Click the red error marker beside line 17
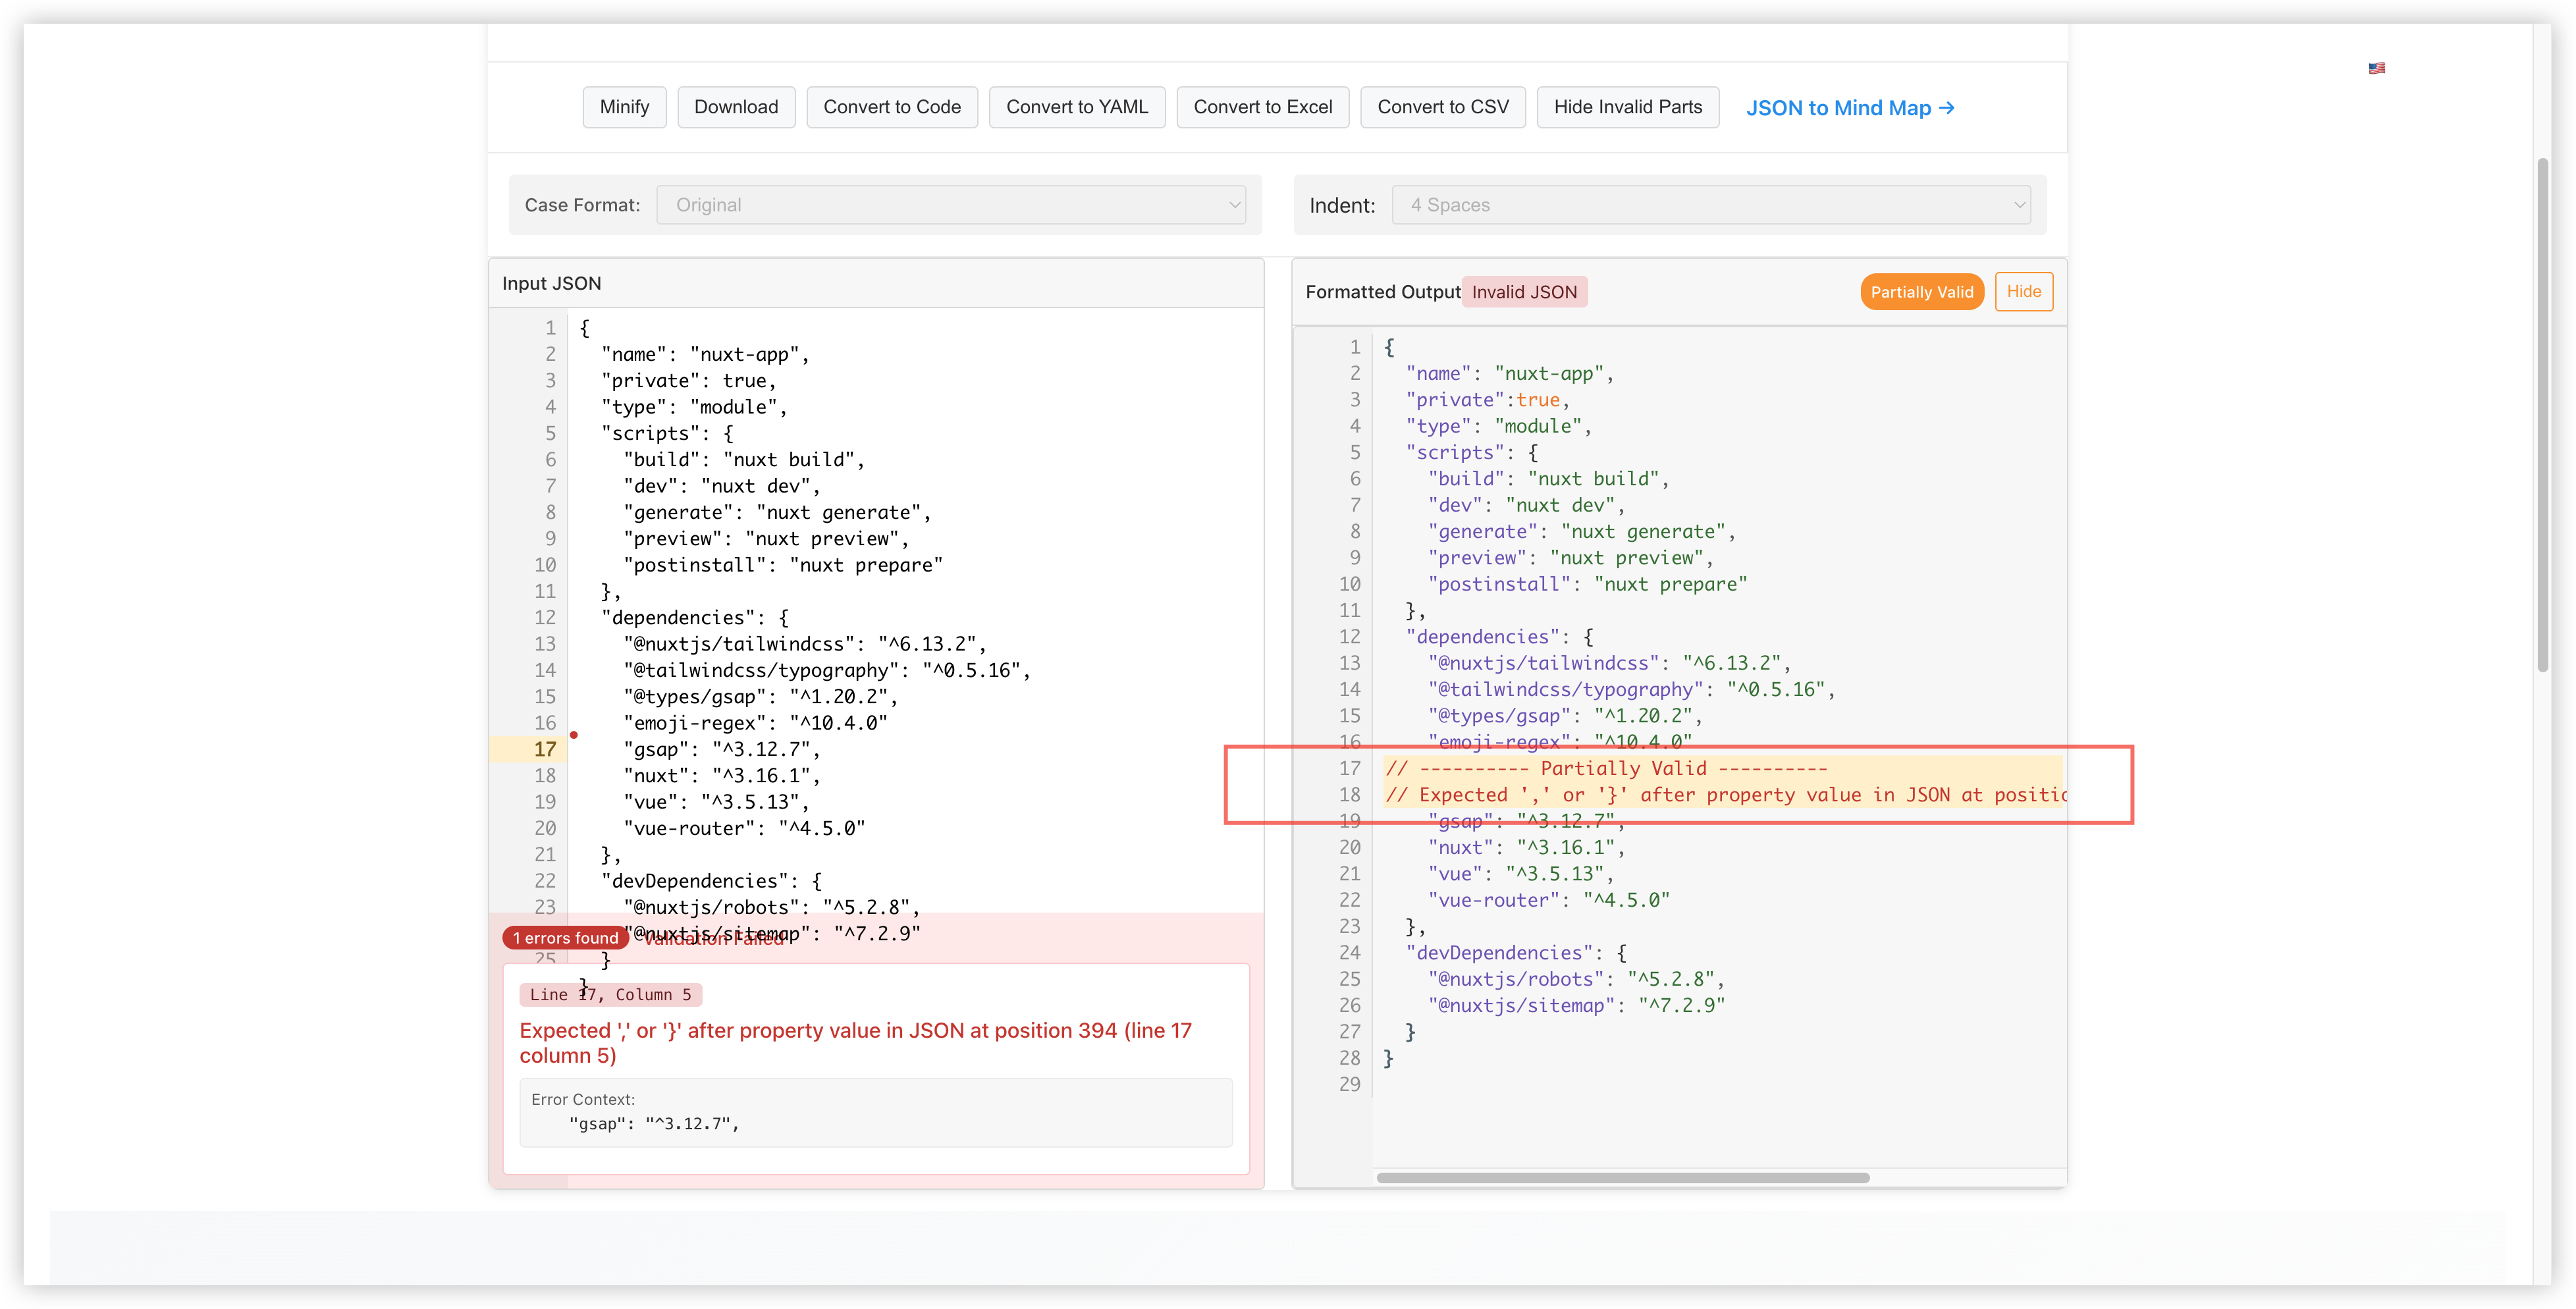2576x1309 pixels. coord(574,735)
